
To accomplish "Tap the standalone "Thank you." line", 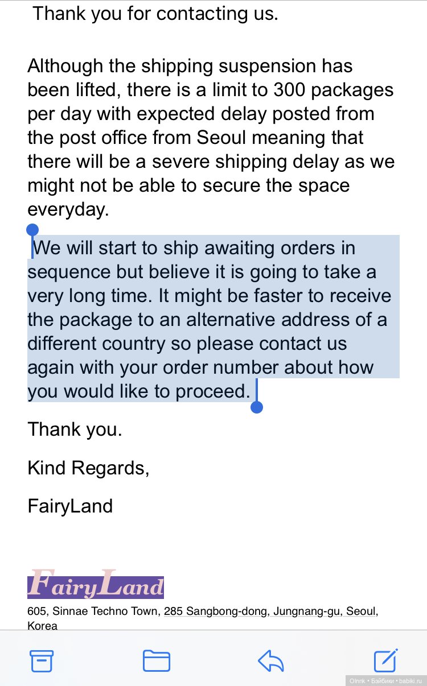I will coord(75,429).
